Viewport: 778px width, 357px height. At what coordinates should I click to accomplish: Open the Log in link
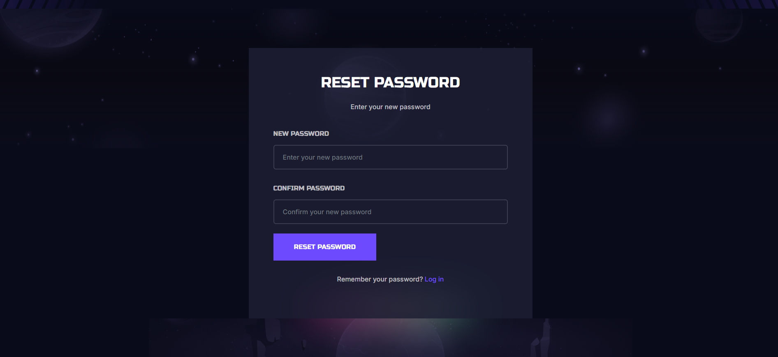point(434,279)
